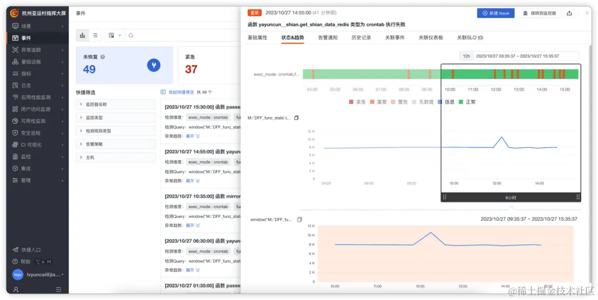
Task: Expand 异常趋势 for the 10:35:00 event
Action: 193,226
